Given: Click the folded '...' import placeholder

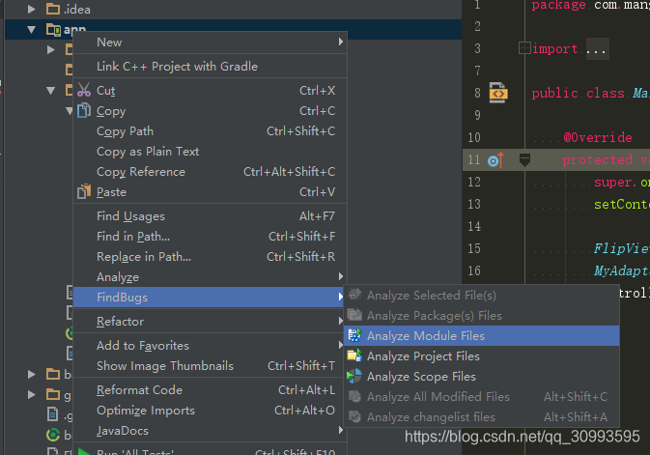Looking at the screenshot, I should (x=597, y=48).
